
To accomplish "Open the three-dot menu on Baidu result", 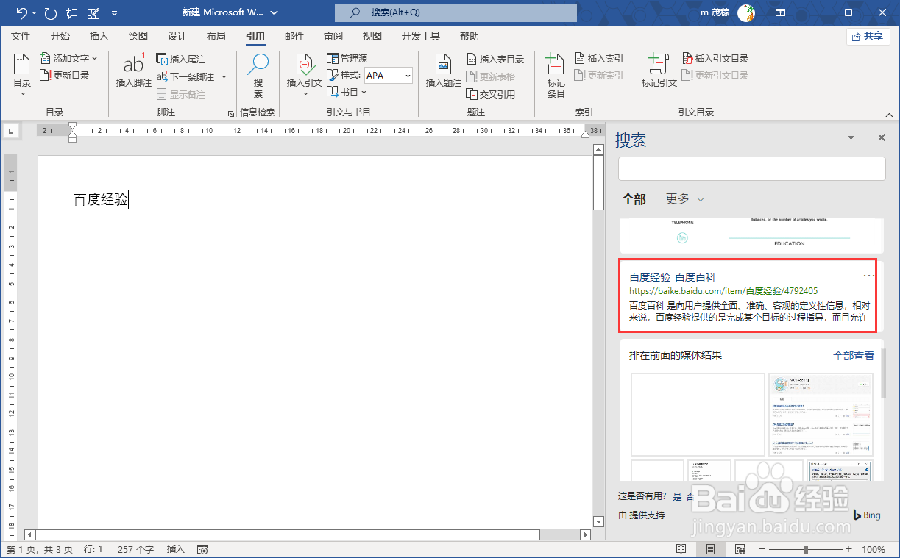I will (869, 276).
